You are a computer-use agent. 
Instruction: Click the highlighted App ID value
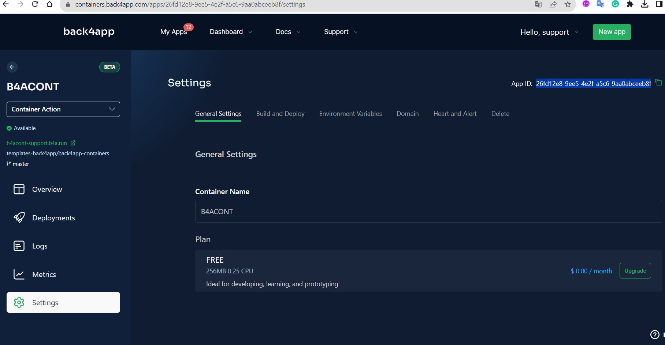point(594,84)
